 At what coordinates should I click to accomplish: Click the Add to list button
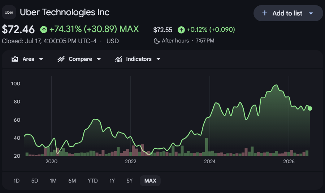288,13
